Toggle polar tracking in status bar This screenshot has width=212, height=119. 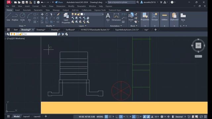point(121,117)
